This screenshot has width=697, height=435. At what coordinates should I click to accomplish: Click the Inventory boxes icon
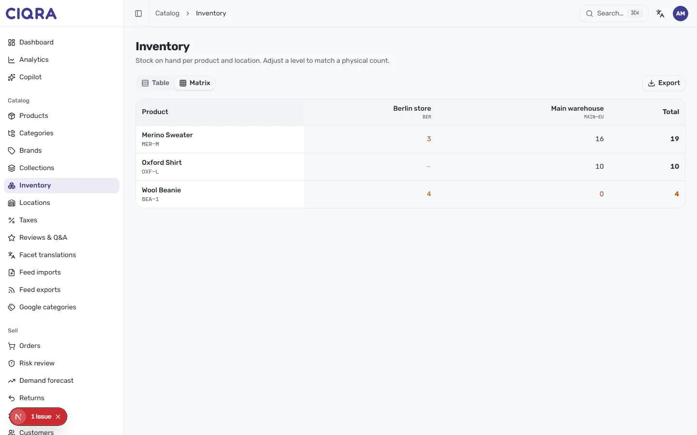coord(12,186)
